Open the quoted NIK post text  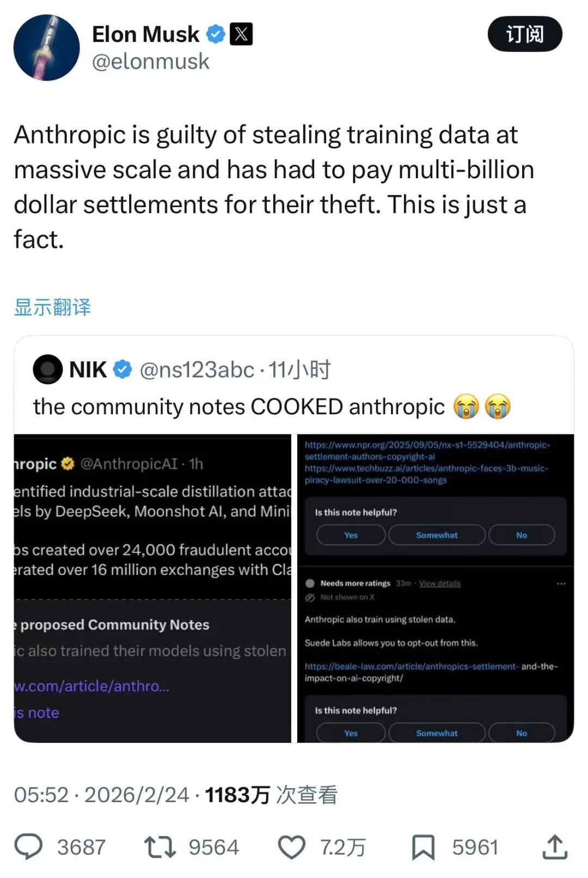click(238, 407)
